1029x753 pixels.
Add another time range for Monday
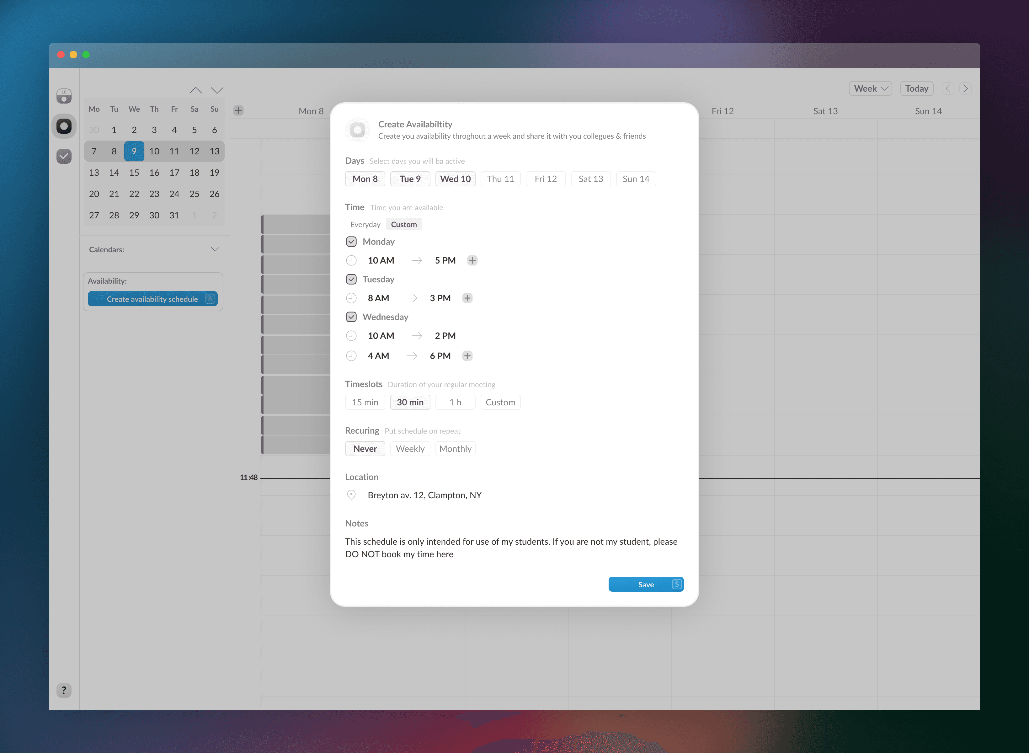[x=472, y=260]
